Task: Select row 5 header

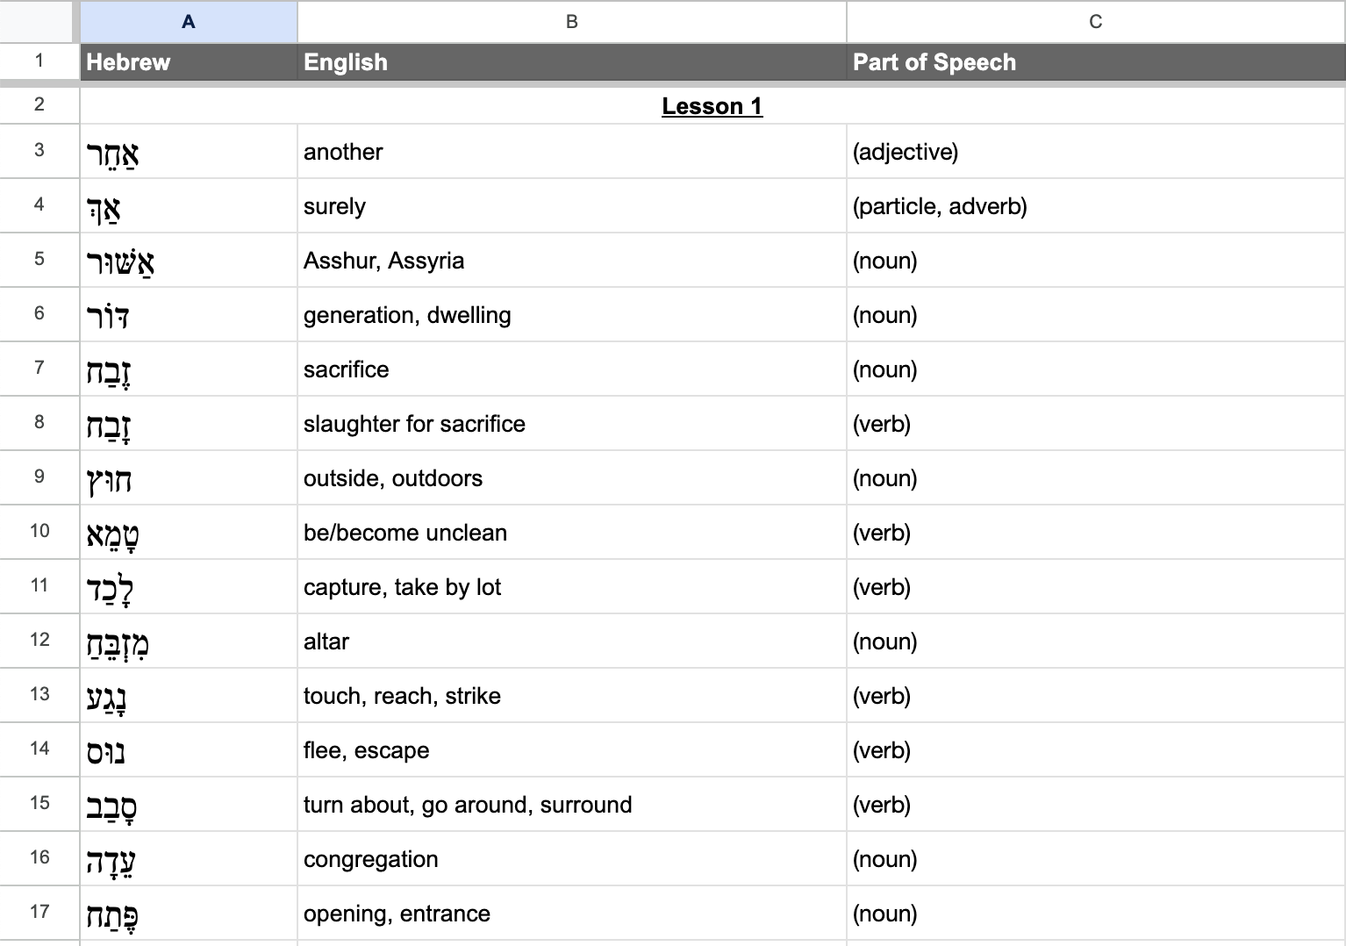Action: (x=39, y=260)
